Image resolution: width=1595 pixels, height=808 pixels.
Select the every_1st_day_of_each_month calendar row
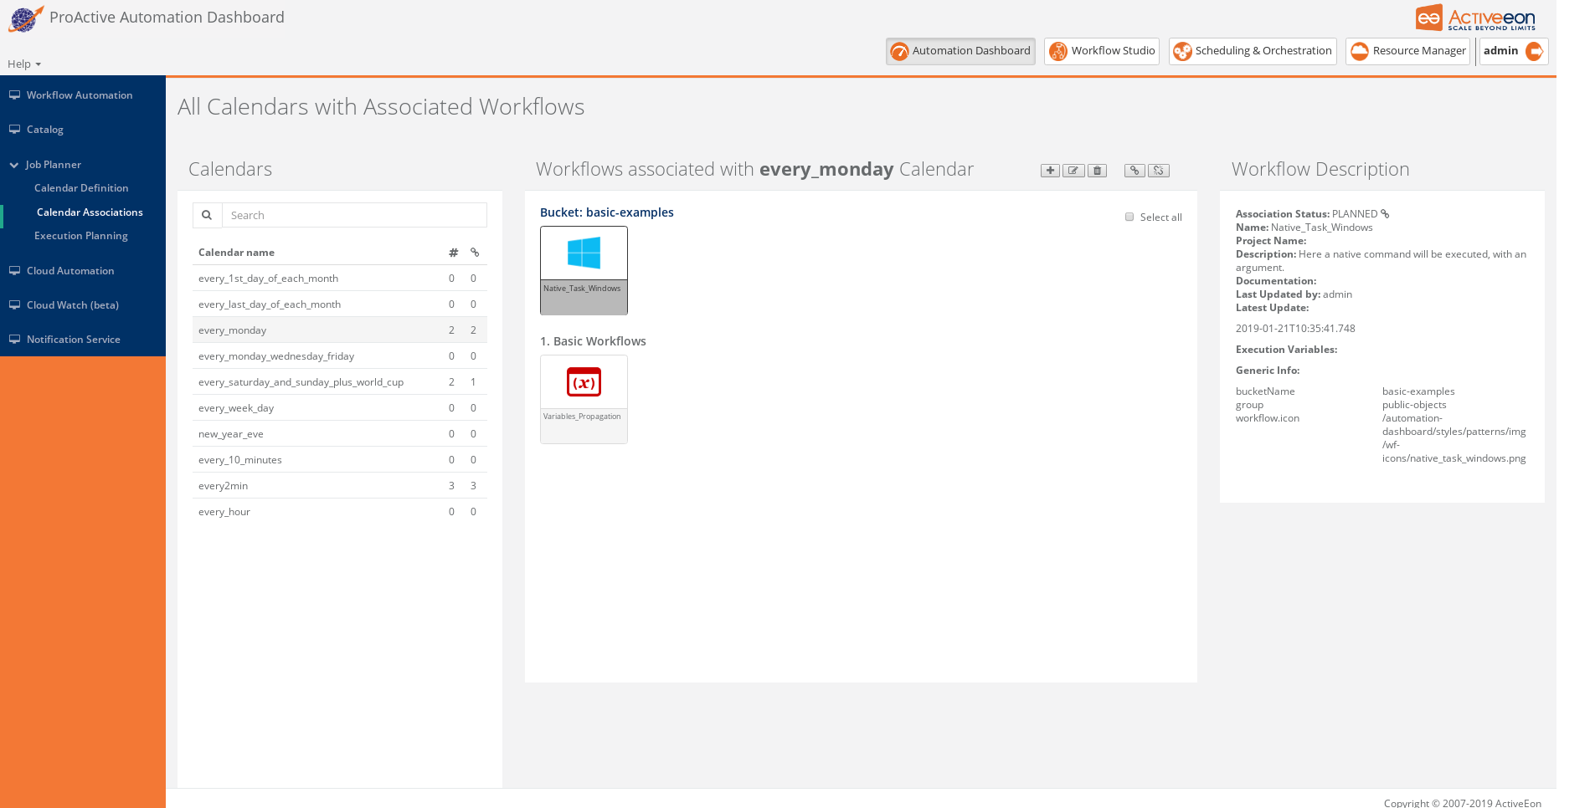(340, 279)
